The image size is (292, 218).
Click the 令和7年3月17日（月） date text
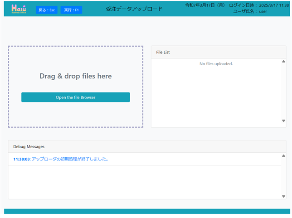pyautogui.click(x=205, y=5)
